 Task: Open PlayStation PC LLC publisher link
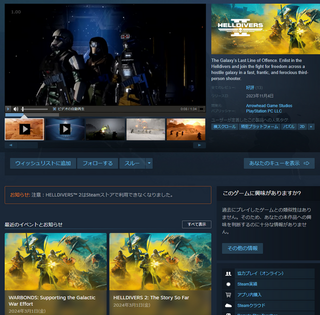(x=264, y=111)
